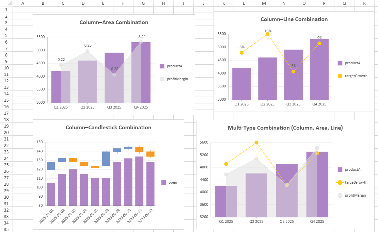Screen dimensions: 378x232
Task: Click the 10% line point in Column–Line chart
Action: [267, 34]
